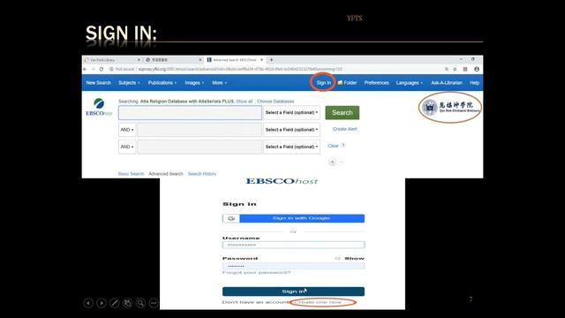The height and width of the screenshot is (318, 565).
Task: Focus the second search text box
Action: coord(200,130)
